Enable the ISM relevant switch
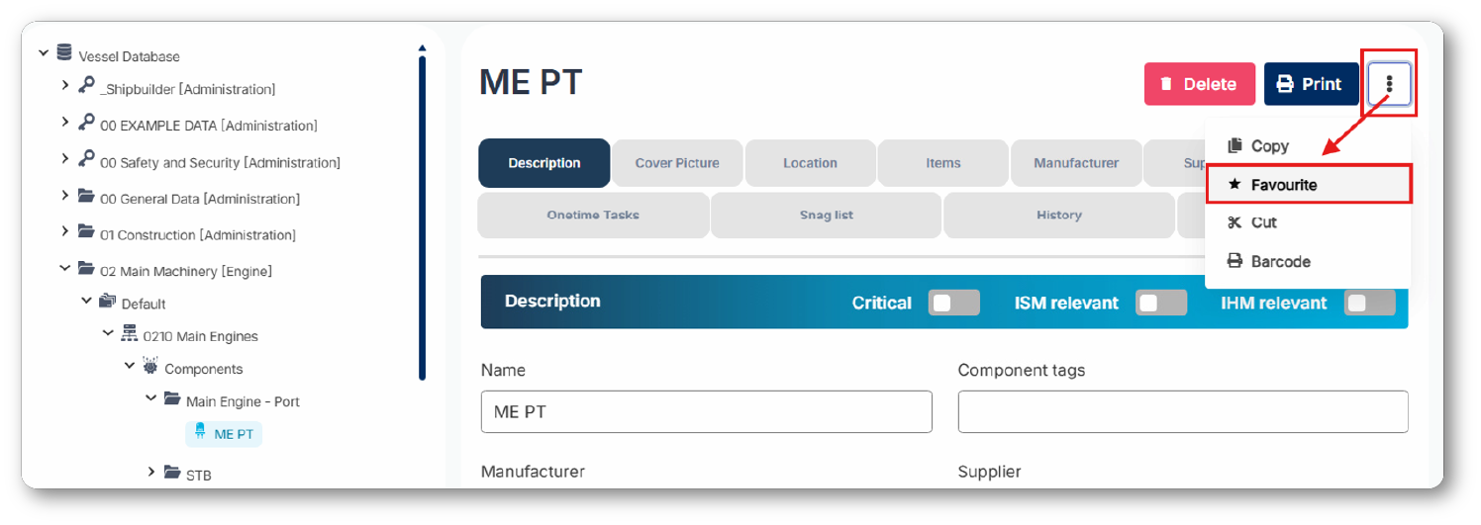The width and height of the screenshot is (1481, 525). [1160, 303]
